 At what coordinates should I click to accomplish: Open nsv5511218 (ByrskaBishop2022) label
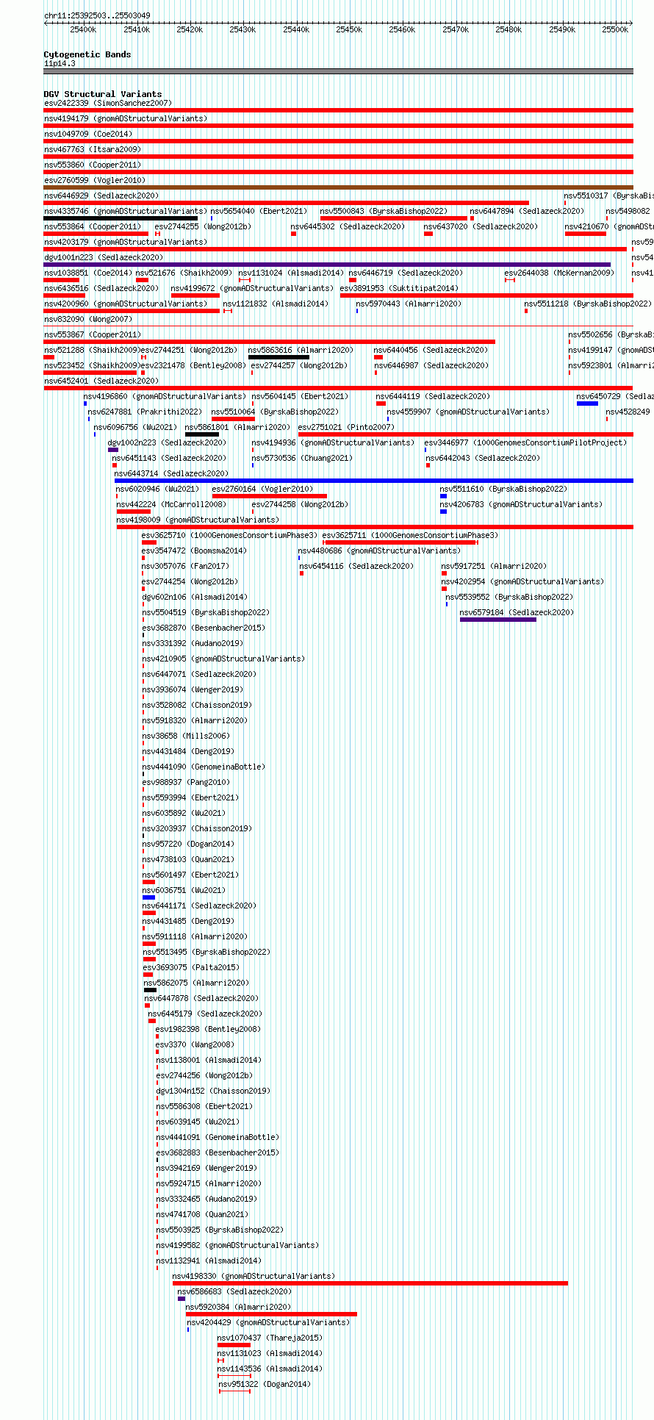[588, 304]
